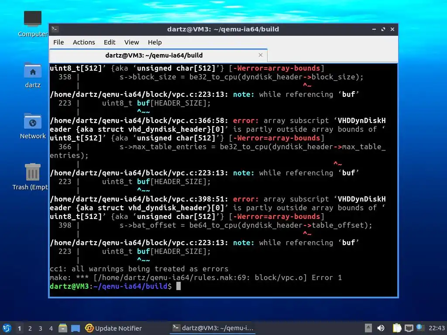This screenshot has height=335, width=447.
Task: Open the volume control tray icon
Action: click(x=381, y=328)
